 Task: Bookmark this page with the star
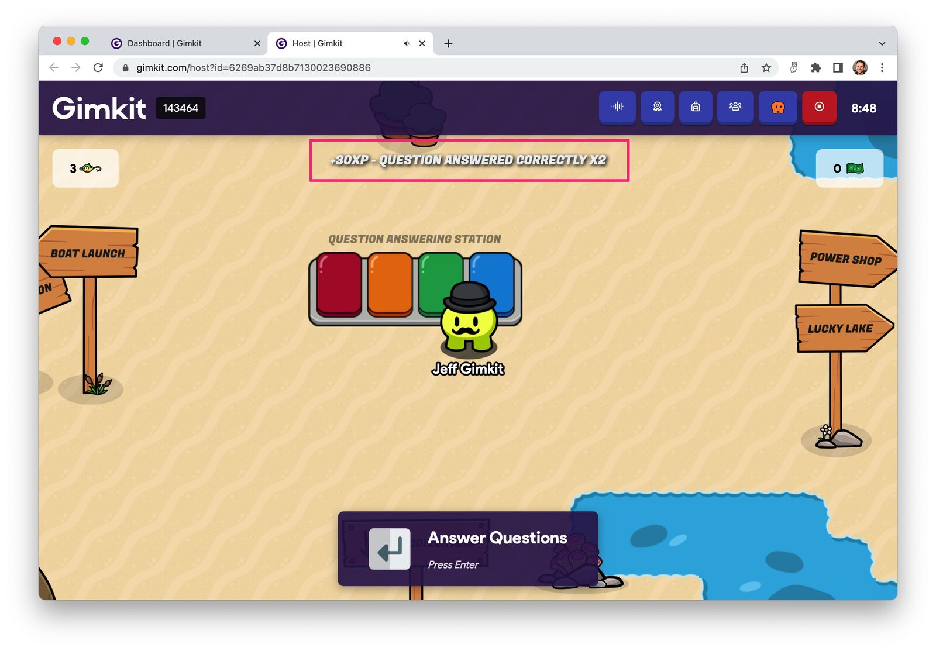pos(766,68)
